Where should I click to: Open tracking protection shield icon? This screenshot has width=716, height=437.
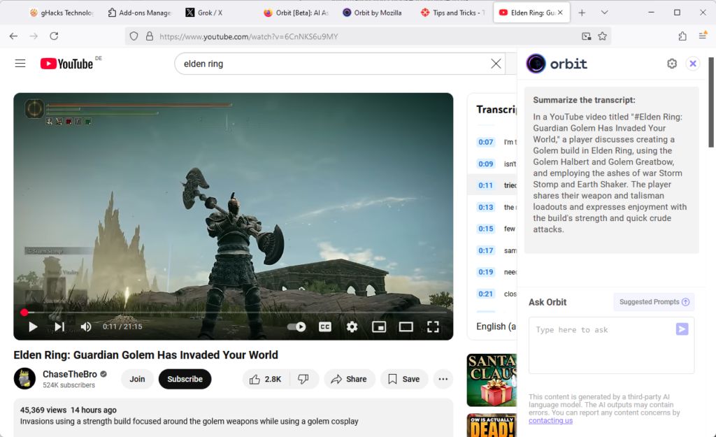click(x=134, y=36)
